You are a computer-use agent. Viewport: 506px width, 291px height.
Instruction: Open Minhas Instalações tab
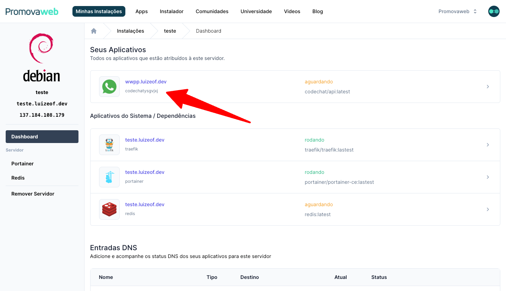(x=99, y=11)
